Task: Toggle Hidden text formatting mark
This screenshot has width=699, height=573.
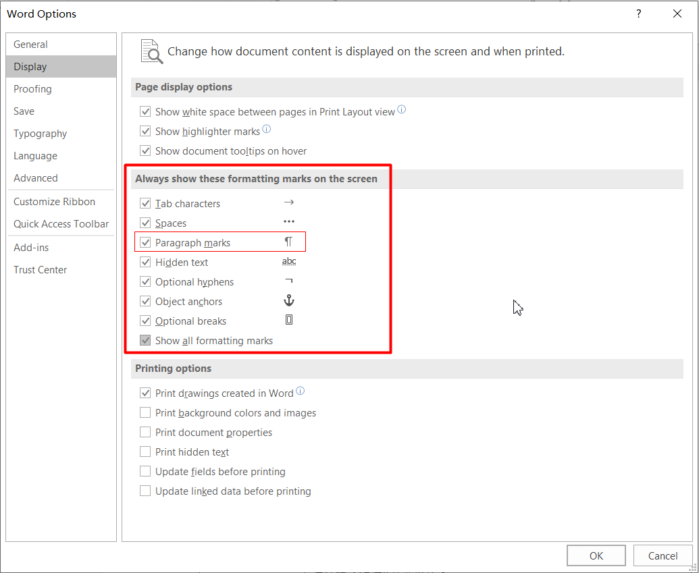Action: (x=145, y=262)
